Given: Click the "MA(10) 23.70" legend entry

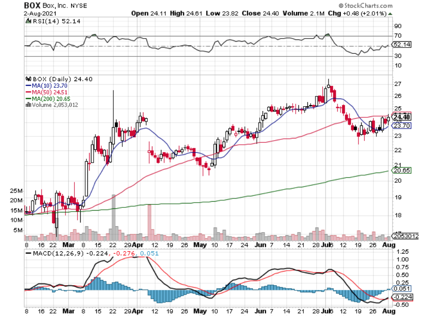Looking at the screenshot, I should (x=50, y=86).
